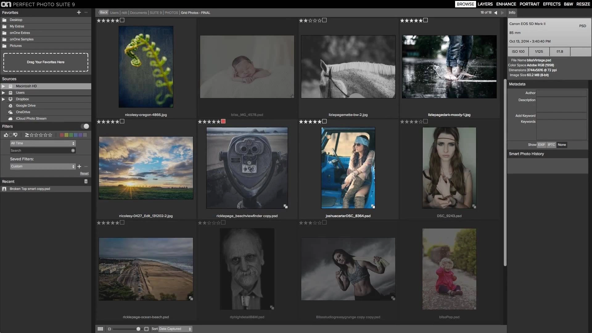Screen dimensions: 592x333
Task: Click the thumbnail size slider handle
Action: [x=138, y=329]
